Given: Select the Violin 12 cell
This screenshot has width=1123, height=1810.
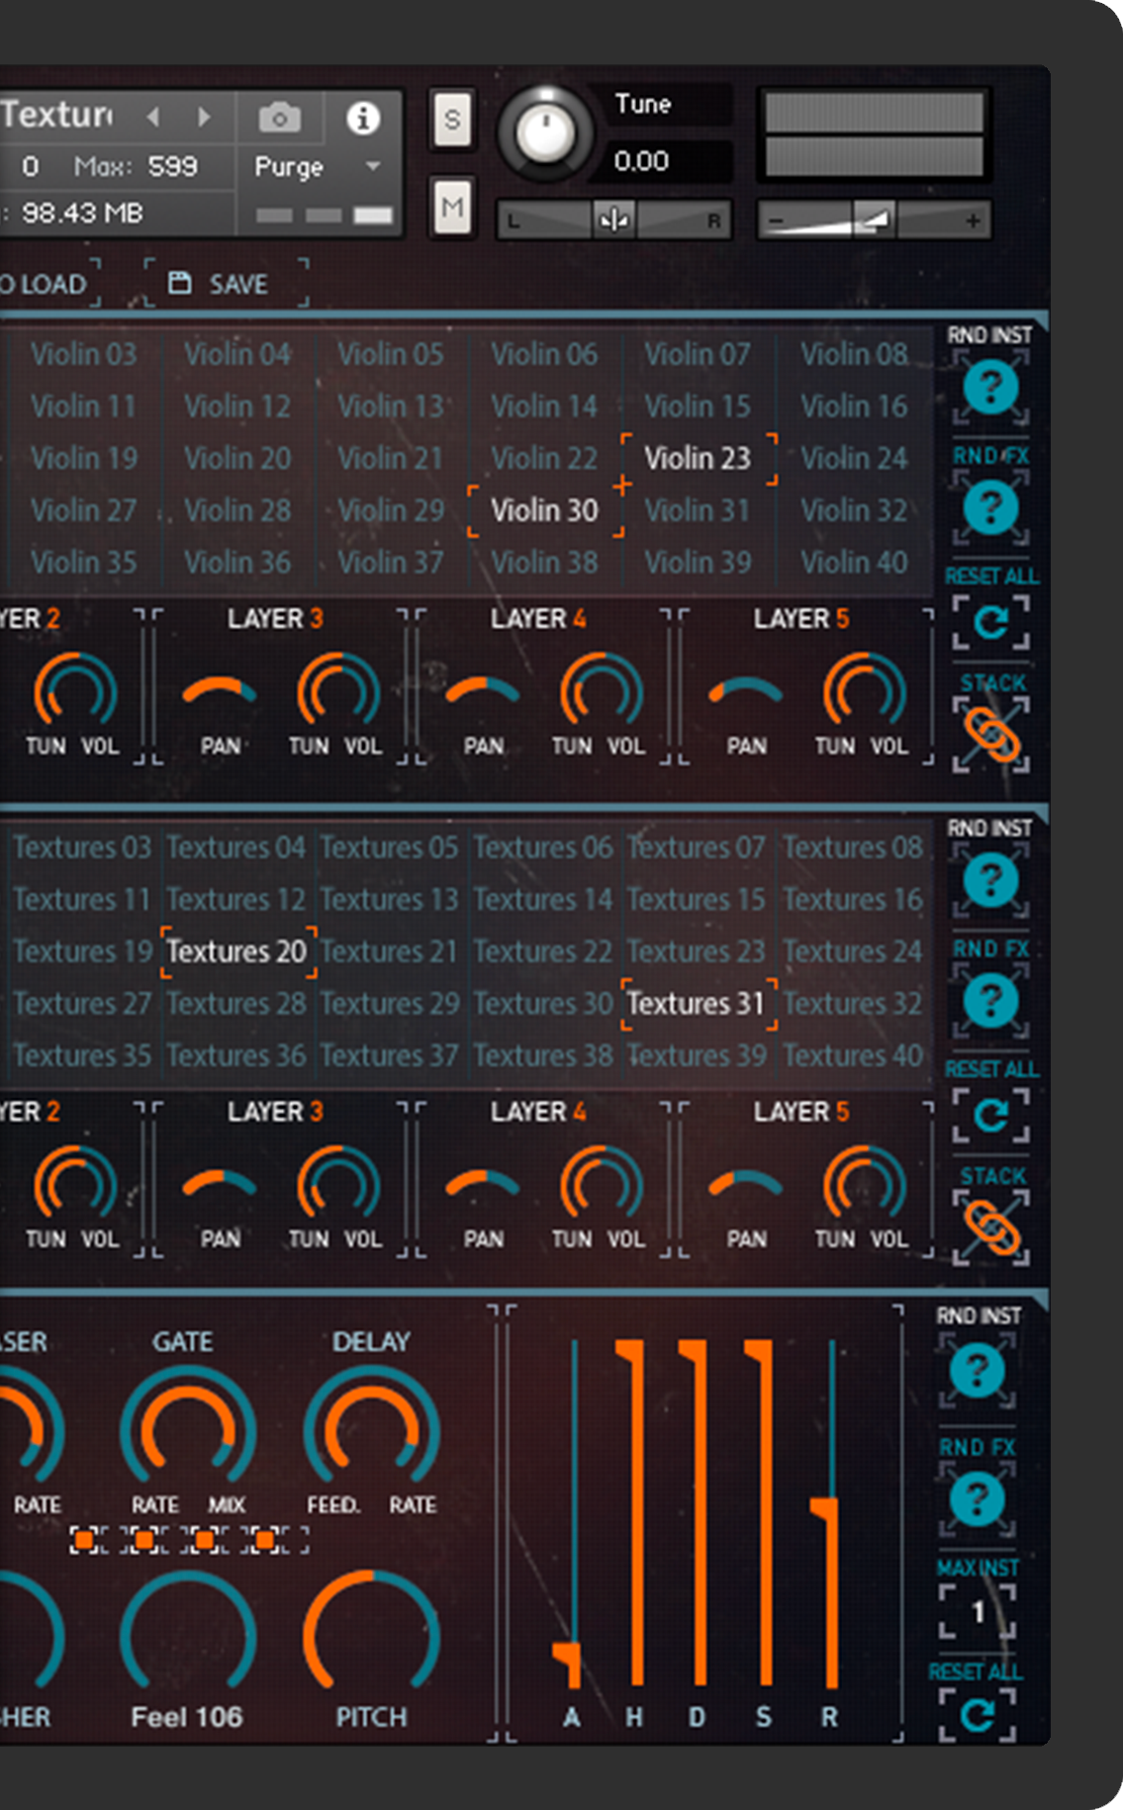Looking at the screenshot, I should pyautogui.click(x=237, y=407).
